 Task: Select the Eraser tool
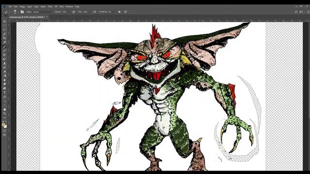pyautogui.click(x=4, y=72)
